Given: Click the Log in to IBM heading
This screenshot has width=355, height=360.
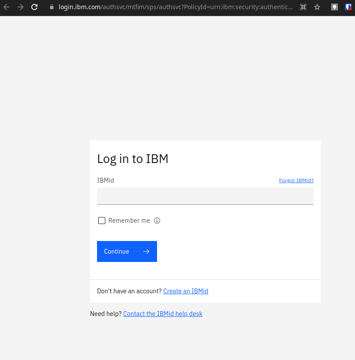Looking at the screenshot, I should click(x=133, y=159).
